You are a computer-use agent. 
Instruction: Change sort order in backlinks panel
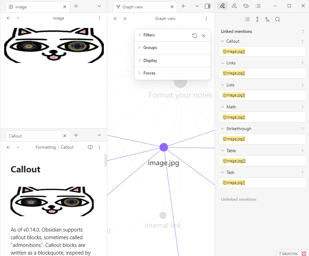click(x=267, y=20)
